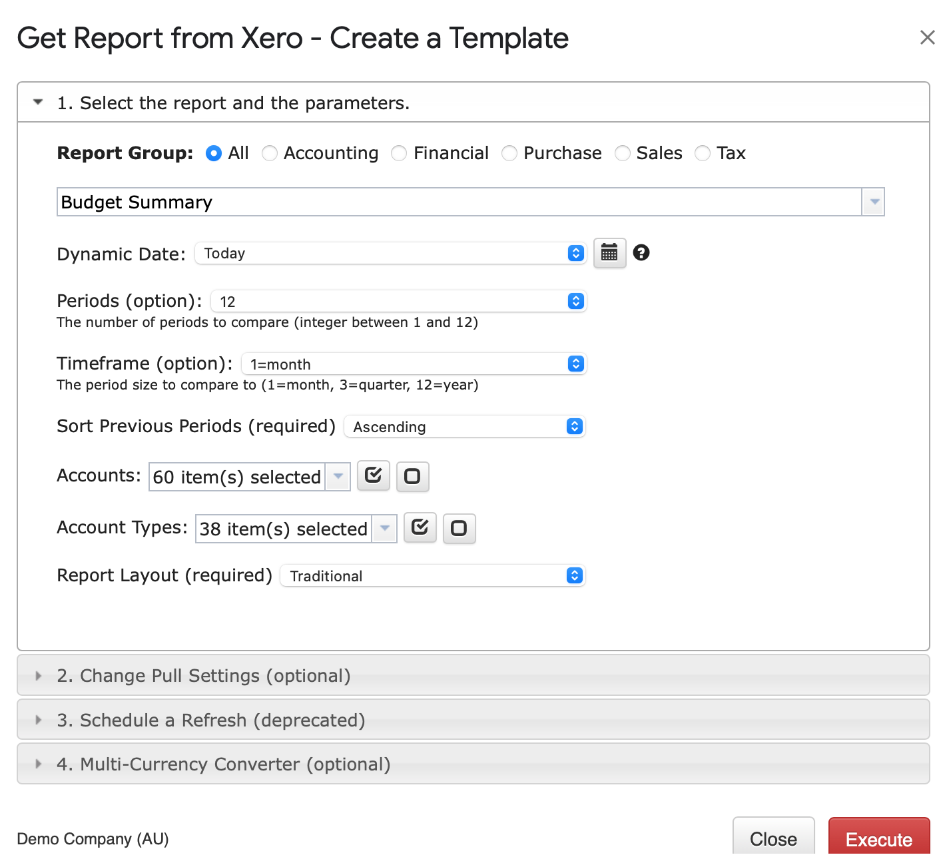Click the Dynamic Date help question icon
This screenshot has width=935, height=855.
pos(641,252)
